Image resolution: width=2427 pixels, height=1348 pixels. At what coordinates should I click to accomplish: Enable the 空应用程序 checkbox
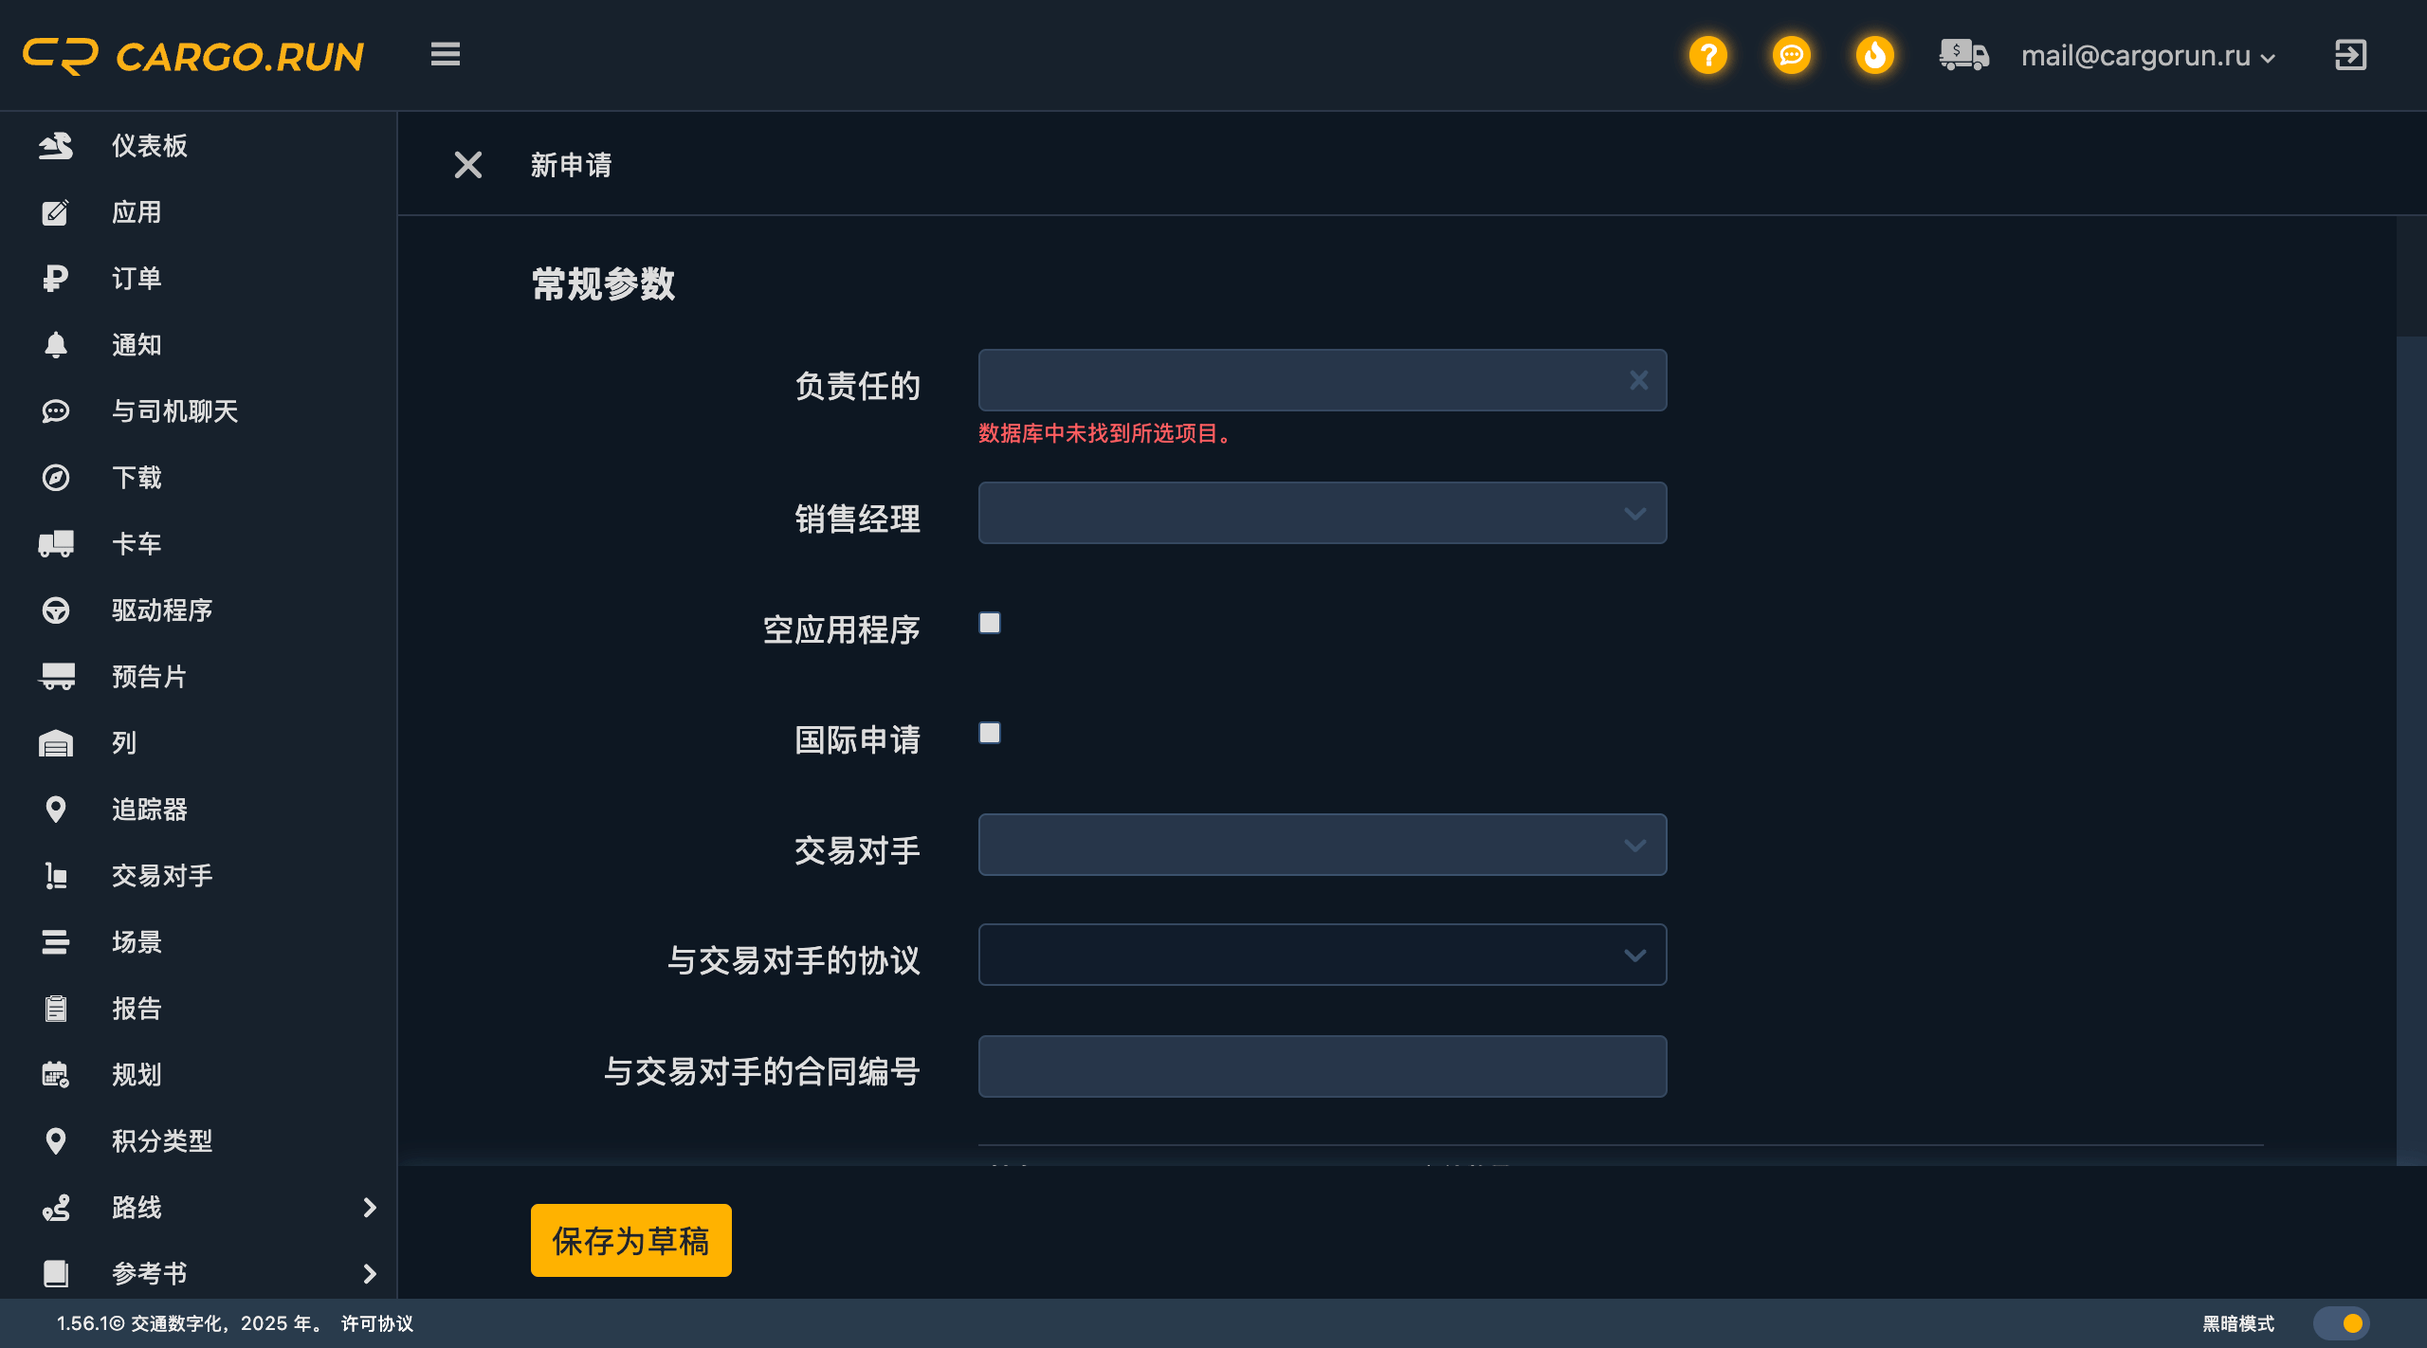990,623
